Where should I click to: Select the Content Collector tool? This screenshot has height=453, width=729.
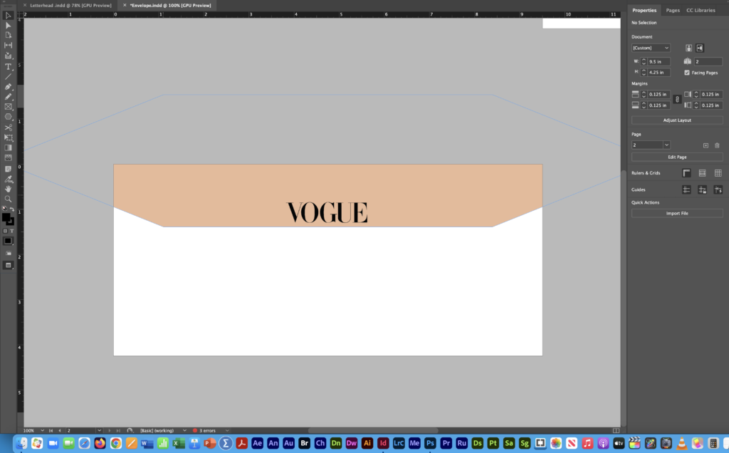8,56
